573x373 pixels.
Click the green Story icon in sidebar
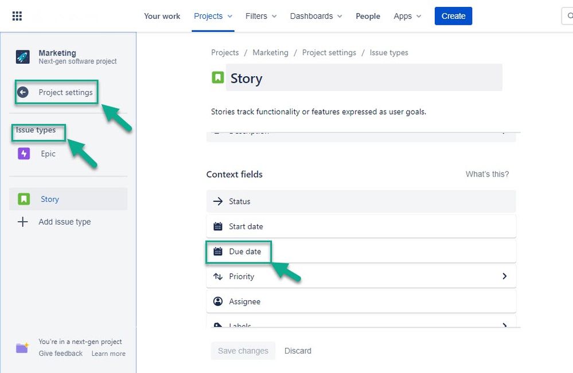24,199
